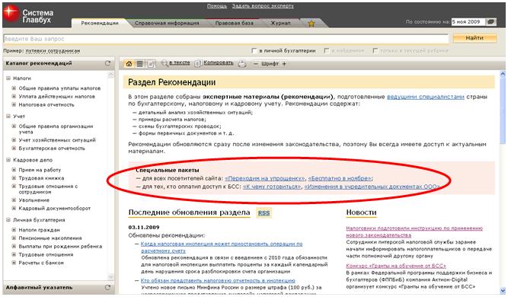Viewport: 508px width, 297px height.
Task: Click the printer icon in the toolbar
Action: [242, 64]
